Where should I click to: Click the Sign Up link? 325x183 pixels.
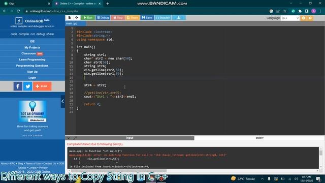(32, 72)
